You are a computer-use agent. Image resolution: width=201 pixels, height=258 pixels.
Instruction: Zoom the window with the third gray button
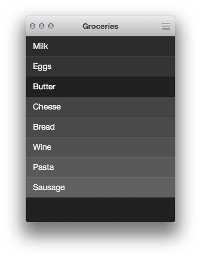pyautogui.click(x=51, y=26)
